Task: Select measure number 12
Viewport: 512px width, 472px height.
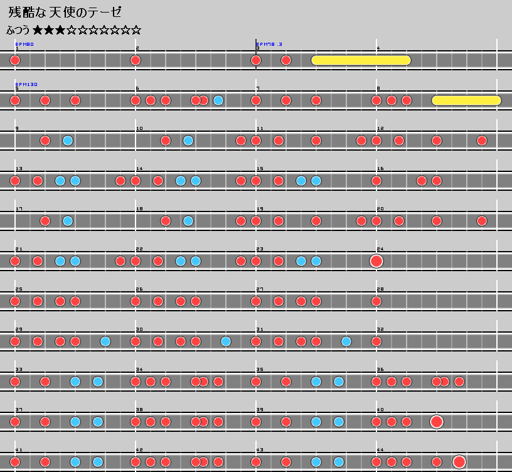Action: (x=380, y=129)
